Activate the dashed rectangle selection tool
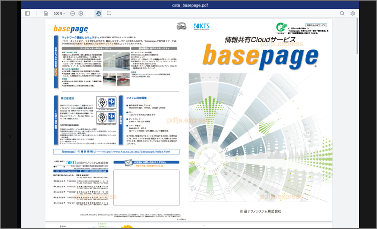This screenshot has height=229, width=377. (109, 13)
